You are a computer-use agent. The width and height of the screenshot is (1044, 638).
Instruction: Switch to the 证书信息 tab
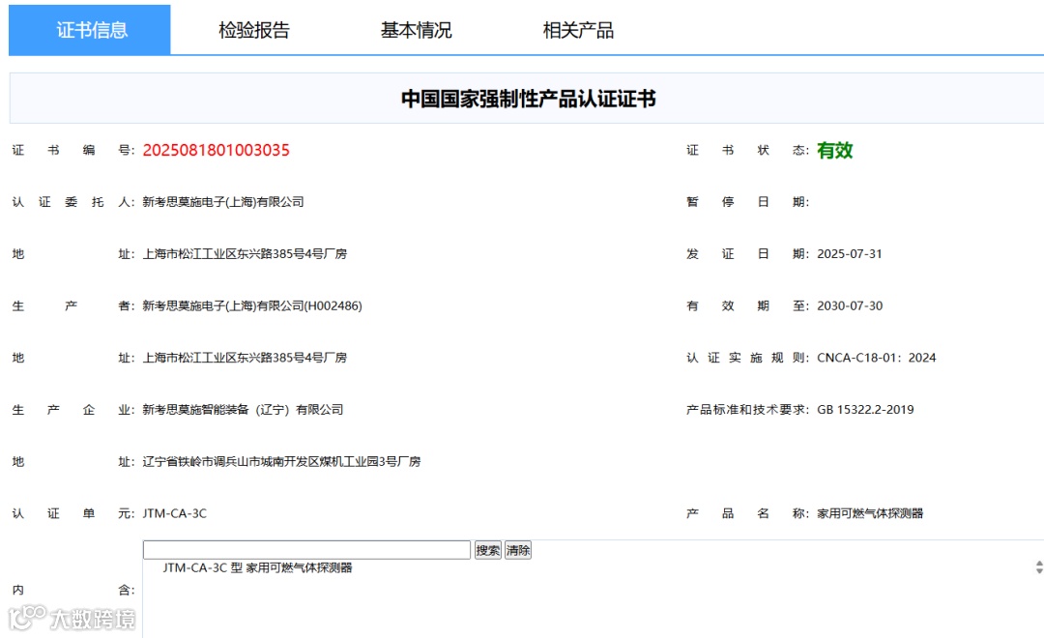(89, 30)
